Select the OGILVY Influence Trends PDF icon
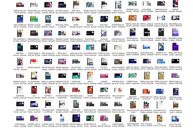Screen dimensions: 193x128 pos(147,32)
